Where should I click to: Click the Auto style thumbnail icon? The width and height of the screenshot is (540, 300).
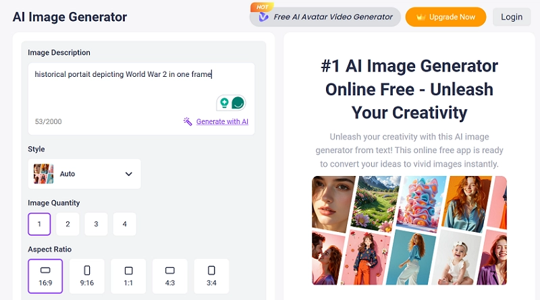tap(43, 174)
